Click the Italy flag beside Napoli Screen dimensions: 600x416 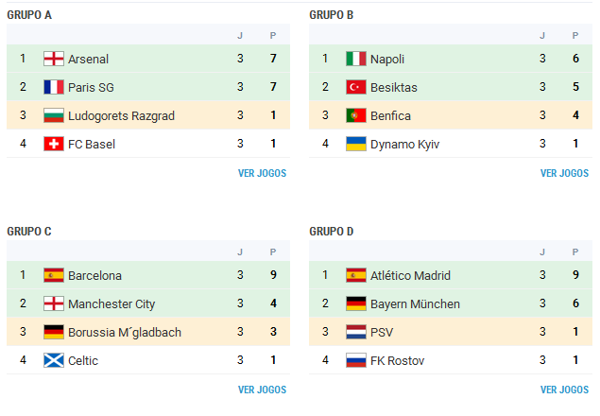(x=356, y=59)
